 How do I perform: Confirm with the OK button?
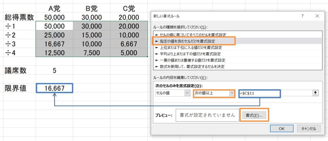point(281,129)
